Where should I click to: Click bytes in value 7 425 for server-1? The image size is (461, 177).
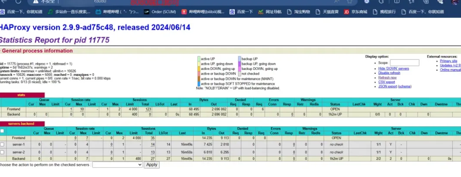click(x=207, y=144)
